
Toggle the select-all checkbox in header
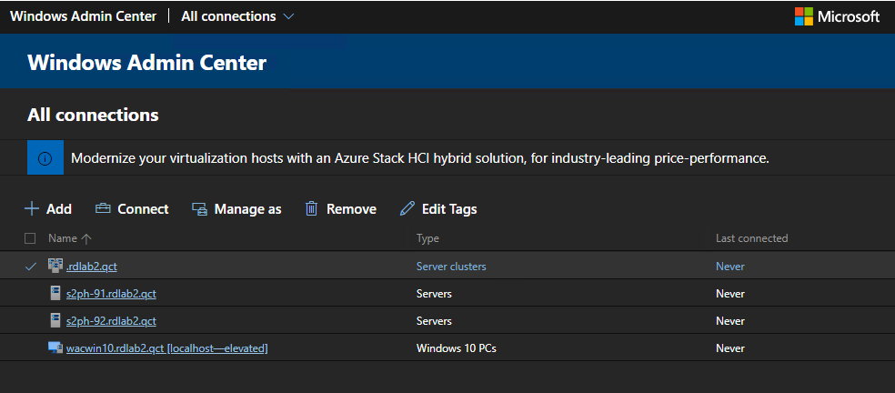(30, 238)
